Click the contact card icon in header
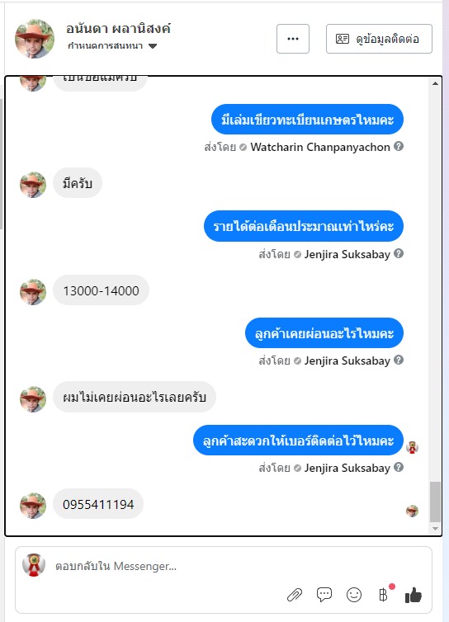The image size is (449, 622). coord(343,39)
